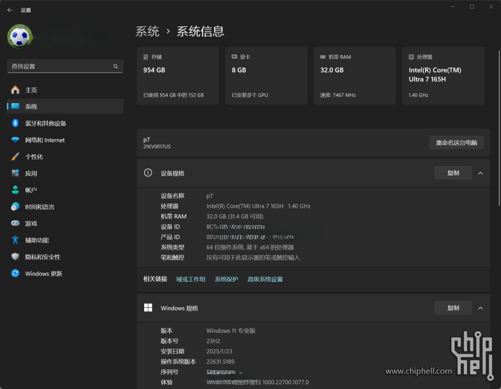Click the device model text 21KV0017US
The height and width of the screenshot is (389, 501).
click(157, 147)
